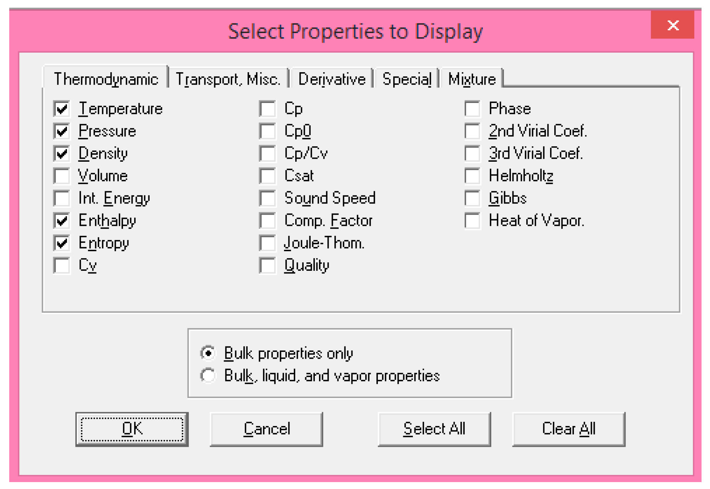Enable the Volume property checkbox
This screenshot has height=489, width=710.
62,176
